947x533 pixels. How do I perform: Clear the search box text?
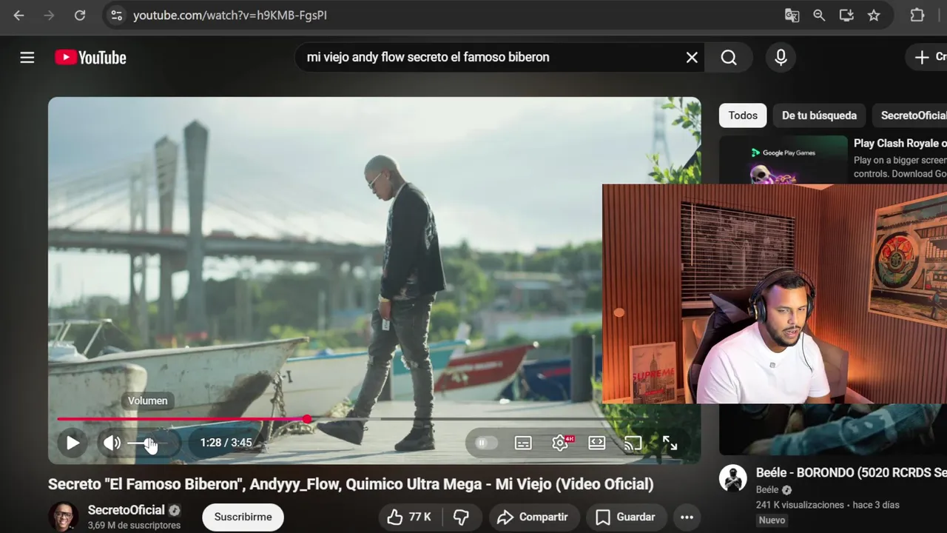(692, 58)
